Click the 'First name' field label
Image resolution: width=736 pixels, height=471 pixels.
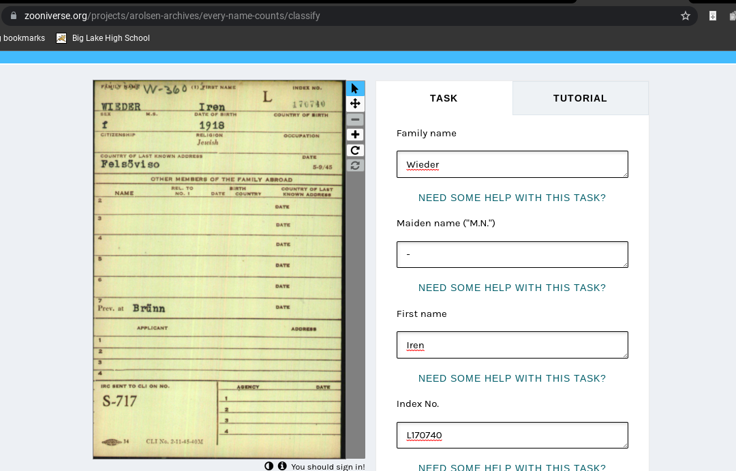coord(422,314)
